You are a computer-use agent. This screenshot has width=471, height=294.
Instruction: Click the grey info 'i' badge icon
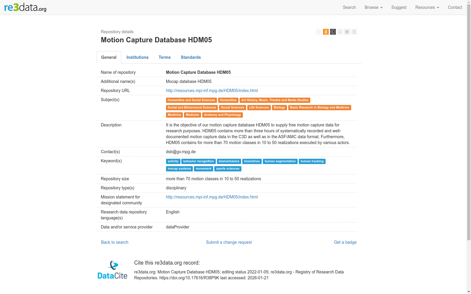[x=319, y=32]
